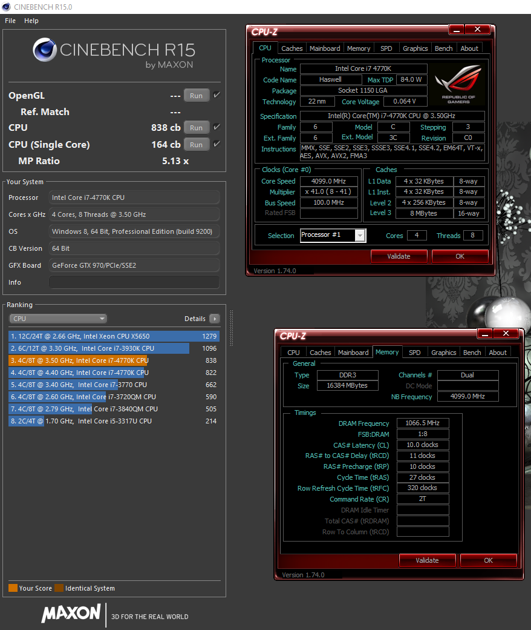Click the Cinebench R15 sphere logo
Screen dimensions: 531x630
[45, 50]
